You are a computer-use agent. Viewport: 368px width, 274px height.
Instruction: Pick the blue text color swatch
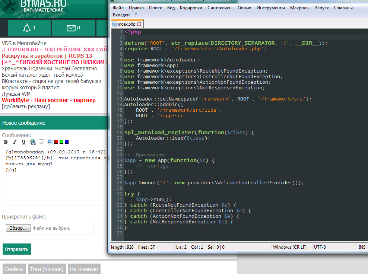(x=67, y=142)
